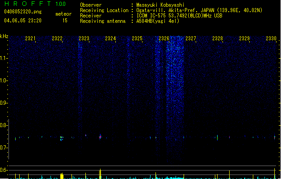This screenshot has height=179, width=281.
Task: Select the filename 0406052320.png
Action: (x=23, y=12)
